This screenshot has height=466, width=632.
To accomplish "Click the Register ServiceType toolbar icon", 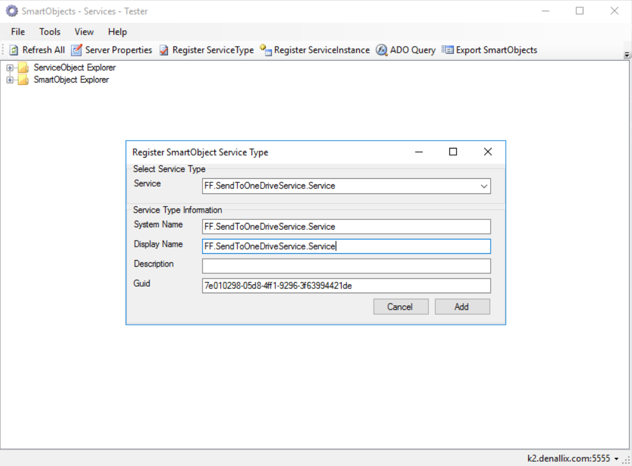I will (164, 50).
